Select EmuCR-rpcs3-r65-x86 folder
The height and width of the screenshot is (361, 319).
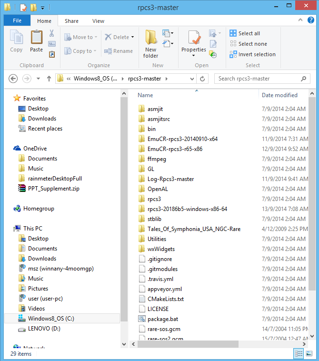pos(175,149)
